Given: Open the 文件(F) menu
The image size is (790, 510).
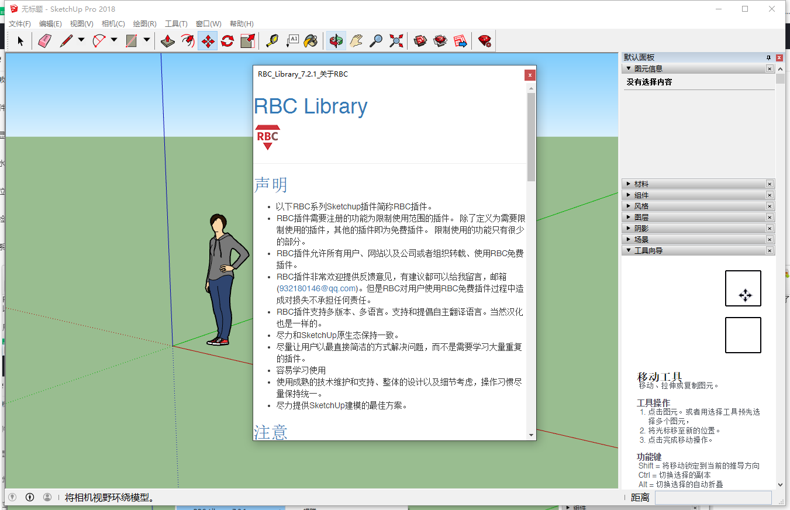Looking at the screenshot, I should coord(20,24).
